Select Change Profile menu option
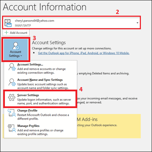 tap(40, 114)
